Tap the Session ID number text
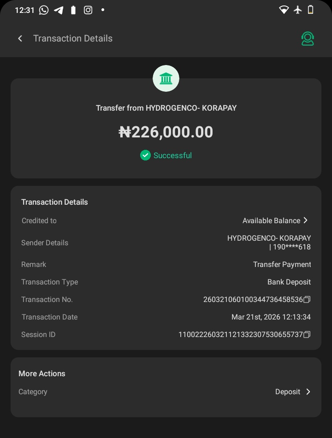Image resolution: width=332 pixels, height=438 pixels. click(x=240, y=335)
